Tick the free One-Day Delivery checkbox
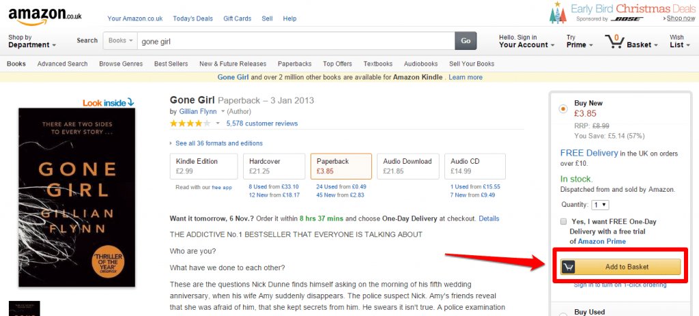This screenshot has height=316, width=699. coord(563,222)
